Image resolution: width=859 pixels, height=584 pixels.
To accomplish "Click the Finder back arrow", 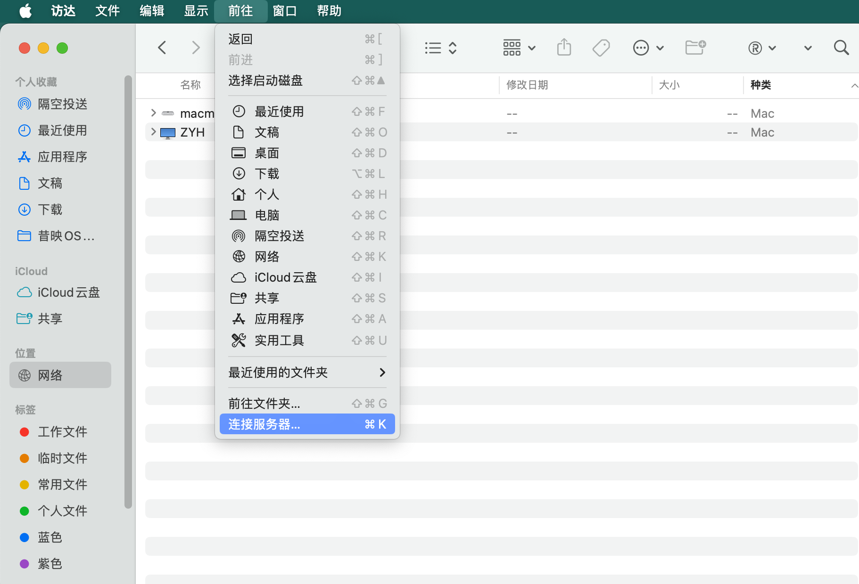I will (162, 48).
